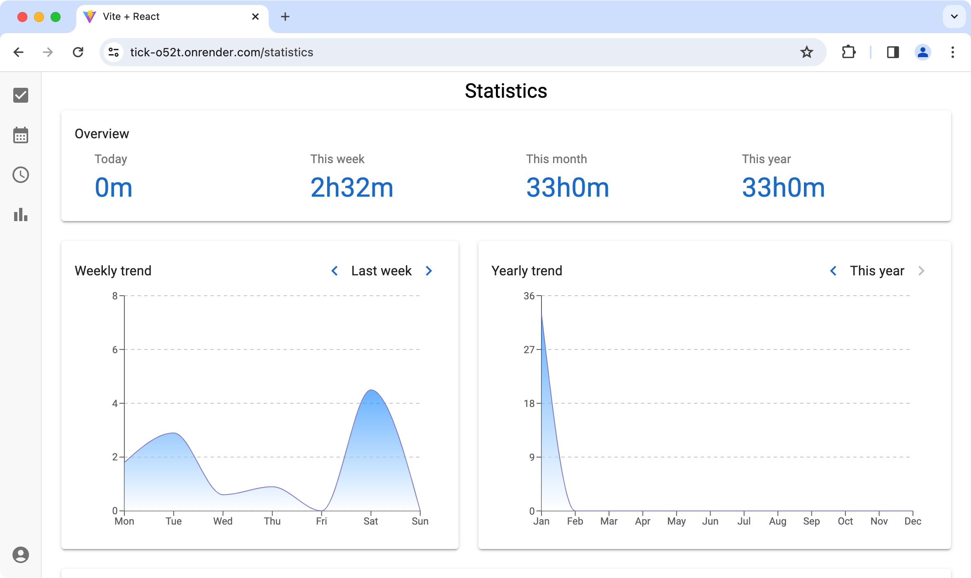Toggle the browser side panel icon
971x578 pixels.
pyautogui.click(x=893, y=52)
